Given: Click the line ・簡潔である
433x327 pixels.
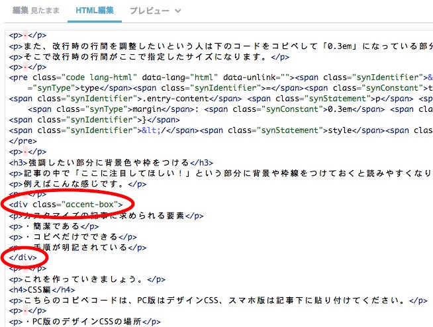Looking at the screenshot, I should [x=54, y=226].
